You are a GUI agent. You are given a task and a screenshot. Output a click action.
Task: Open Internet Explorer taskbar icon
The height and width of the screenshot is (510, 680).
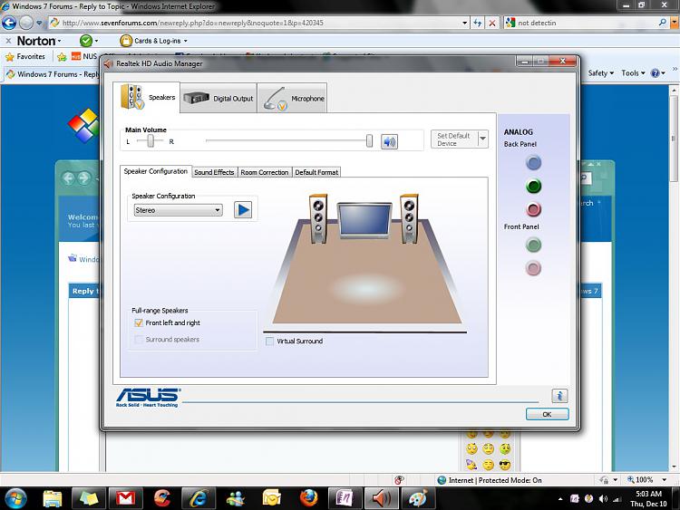click(199, 499)
